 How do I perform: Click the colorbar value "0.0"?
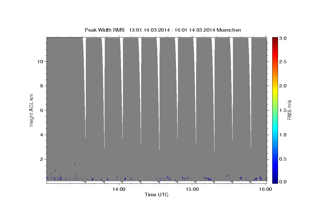[x=283, y=182]
